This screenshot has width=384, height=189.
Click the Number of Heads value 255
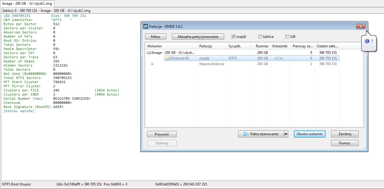[x=56, y=61]
